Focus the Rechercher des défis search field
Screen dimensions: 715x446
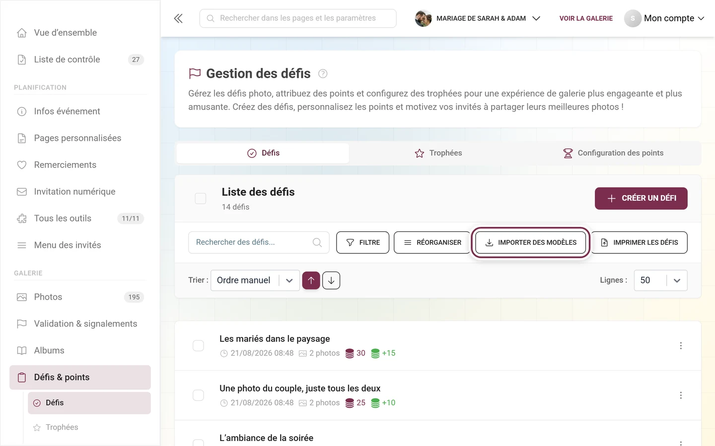pyautogui.click(x=259, y=242)
